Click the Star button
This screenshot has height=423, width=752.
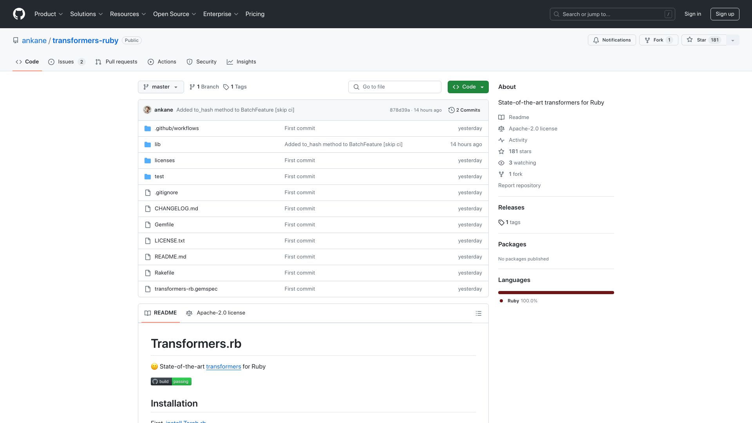(x=704, y=40)
